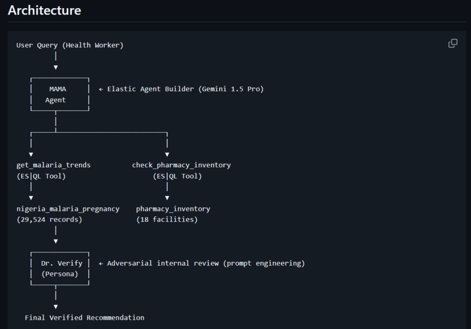Screen dimensions: 471x329
Task: Select the 'Agent' text under MAMA
Action: click(x=56, y=100)
